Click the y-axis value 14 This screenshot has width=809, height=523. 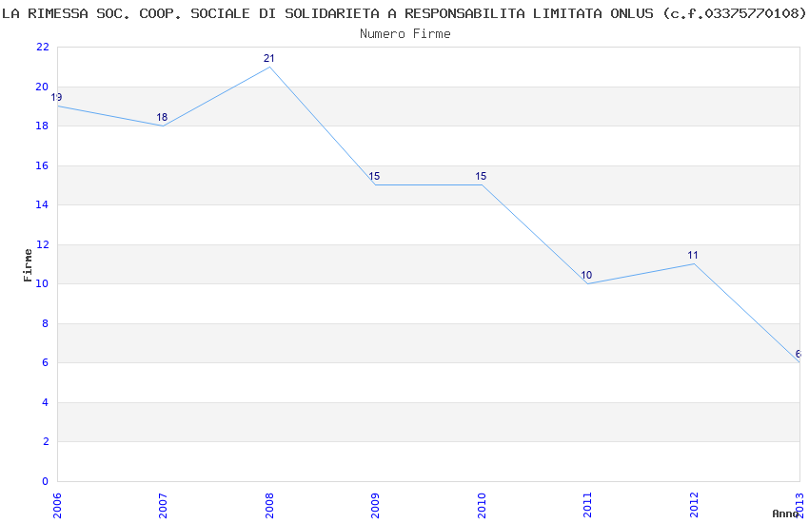coord(42,204)
